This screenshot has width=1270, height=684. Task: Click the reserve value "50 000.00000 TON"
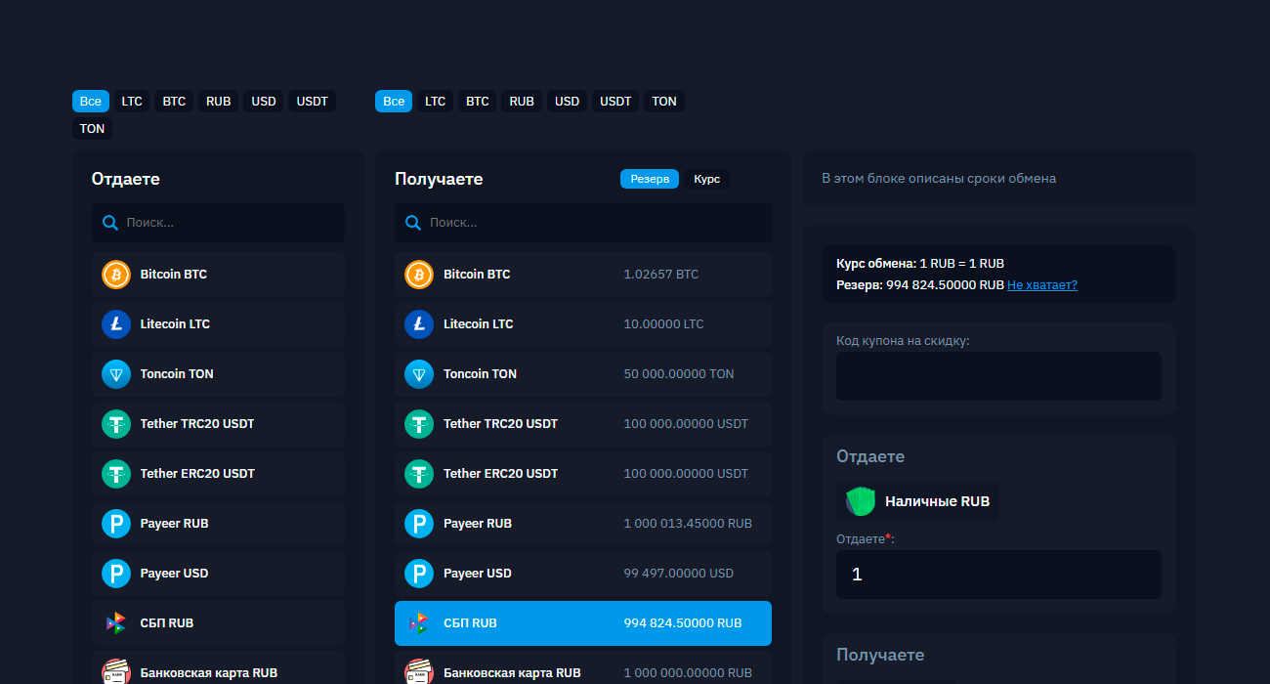tap(679, 374)
